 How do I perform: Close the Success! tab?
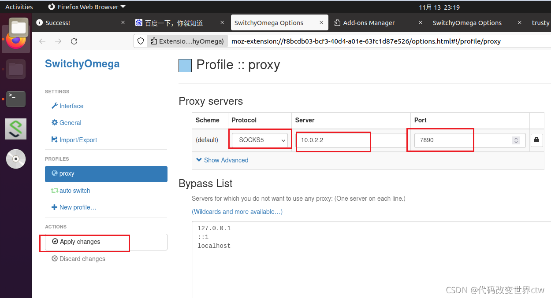click(123, 22)
